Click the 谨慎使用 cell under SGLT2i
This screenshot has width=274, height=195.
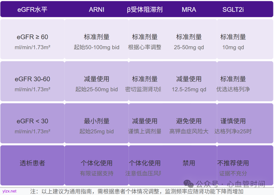coord(233,121)
